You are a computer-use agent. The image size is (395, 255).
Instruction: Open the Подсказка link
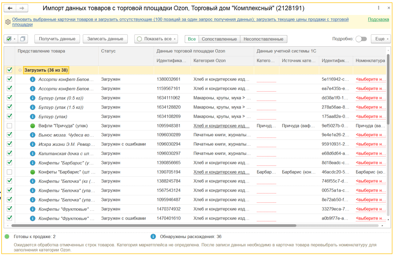378,19
